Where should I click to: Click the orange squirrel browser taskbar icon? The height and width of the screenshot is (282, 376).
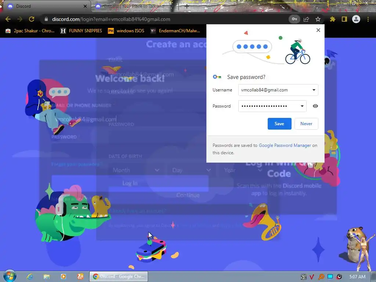point(80,276)
